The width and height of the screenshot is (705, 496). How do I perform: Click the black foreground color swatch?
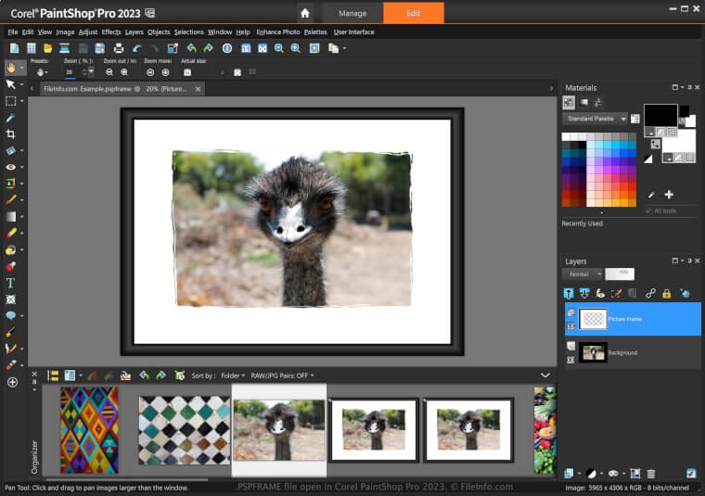[x=660, y=114]
